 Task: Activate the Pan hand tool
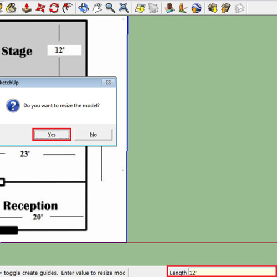pyautogui.click(x=97, y=8)
